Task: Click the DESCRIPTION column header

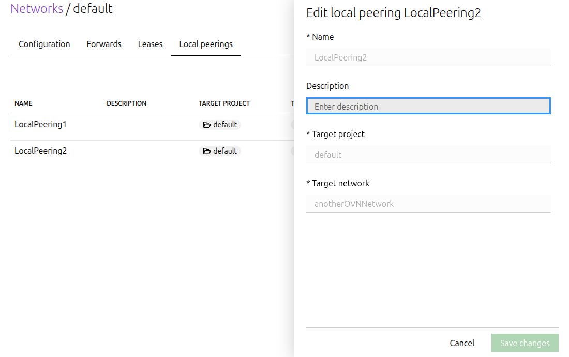Action: 126,103
